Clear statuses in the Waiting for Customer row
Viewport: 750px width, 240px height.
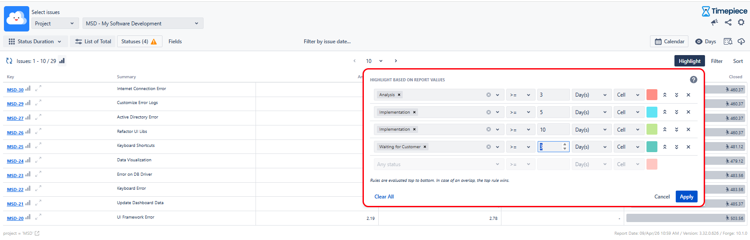[488, 147]
